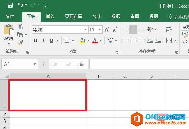The height and width of the screenshot is (129, 189).
Task: Decrease indent icon
Action: pos(150,40)
